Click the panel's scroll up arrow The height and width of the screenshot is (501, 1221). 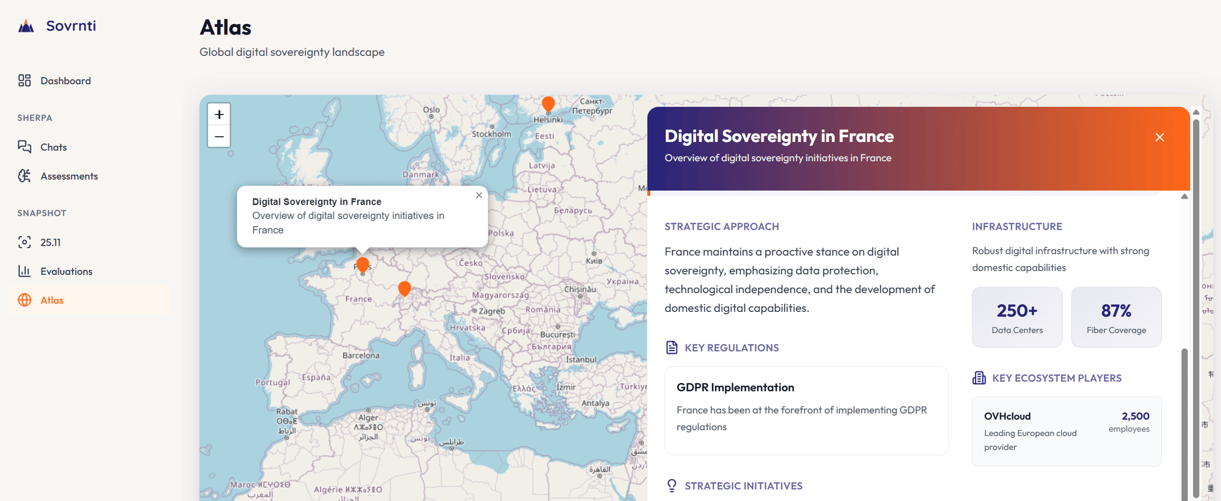[x=1184, y=196]
